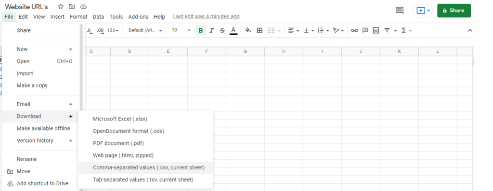493x191 pixels.
Task: Select column G header
Action: point(245,51)
